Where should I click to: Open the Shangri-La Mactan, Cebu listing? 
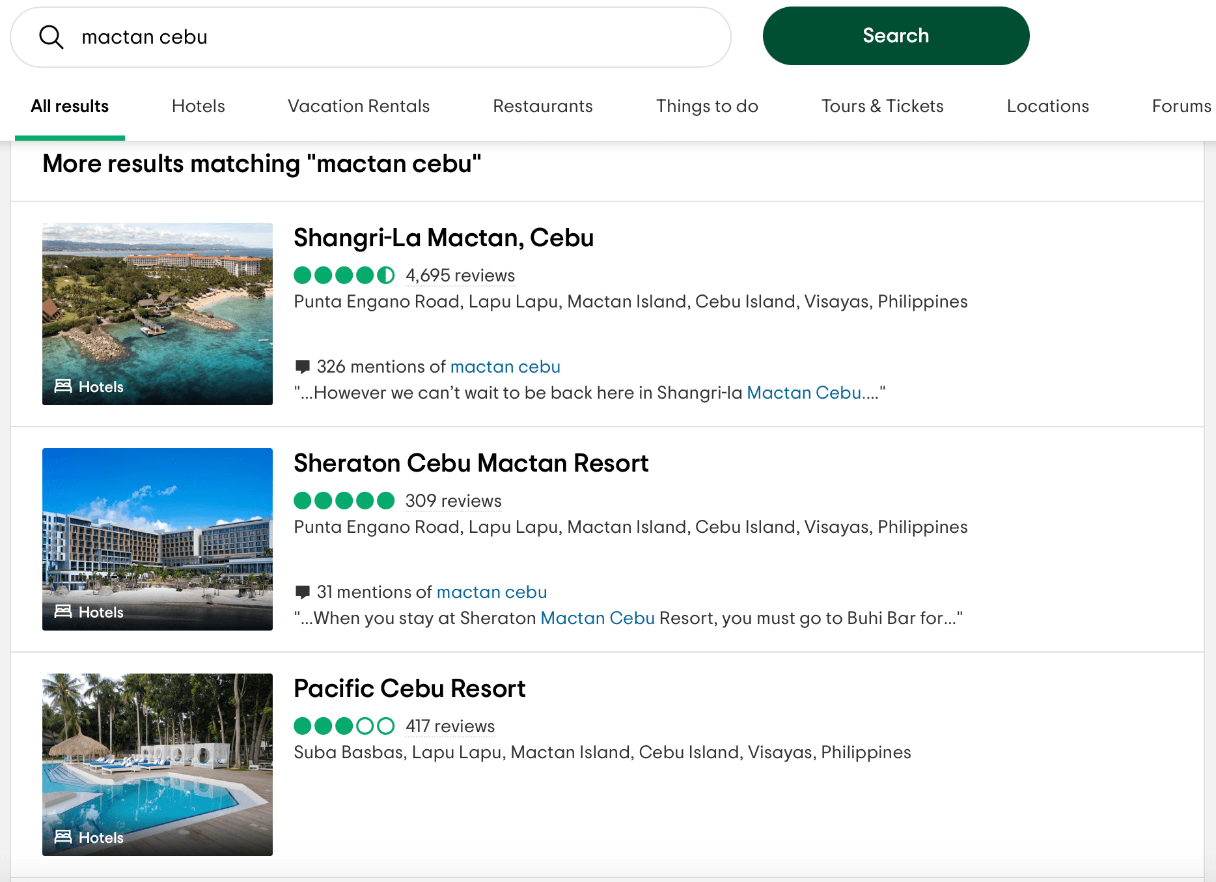click(x=443, y=238)
